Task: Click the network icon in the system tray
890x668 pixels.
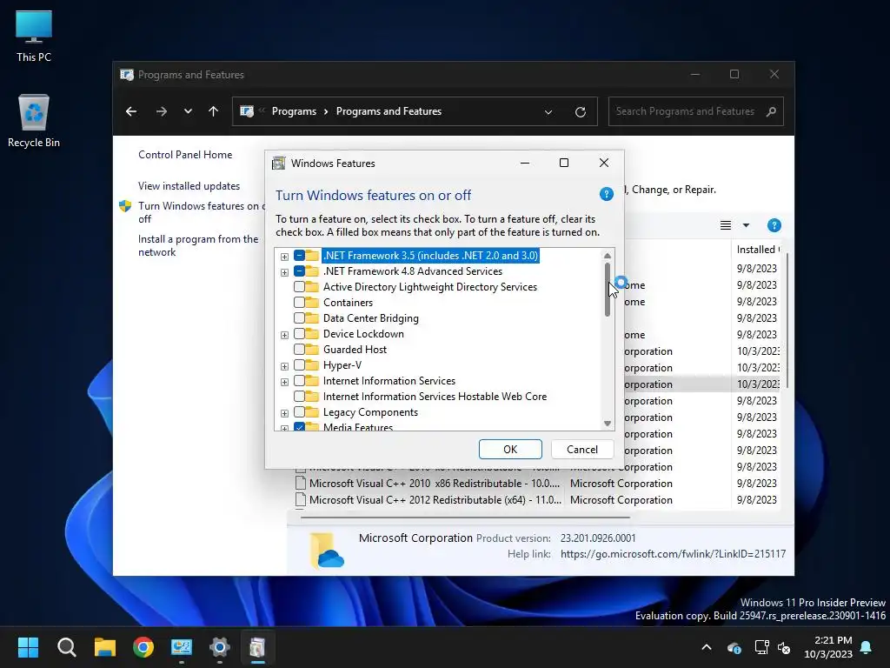Action: tap(761, 647)
